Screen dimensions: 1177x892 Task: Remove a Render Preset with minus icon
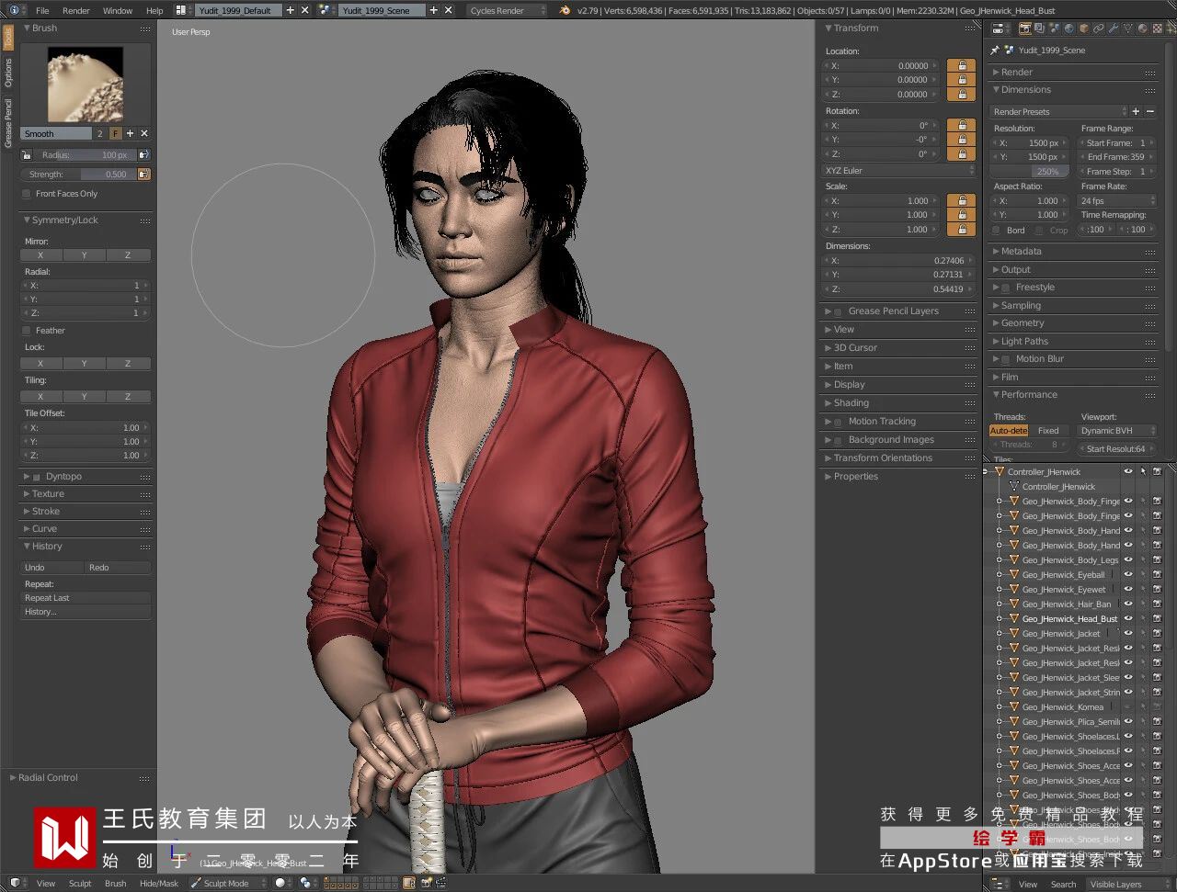(x=1150, y=111)
